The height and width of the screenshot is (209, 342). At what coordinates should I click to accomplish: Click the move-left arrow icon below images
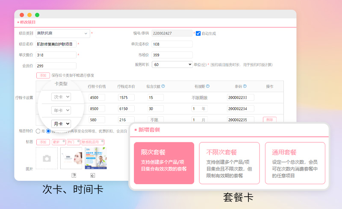coord(93,175)
